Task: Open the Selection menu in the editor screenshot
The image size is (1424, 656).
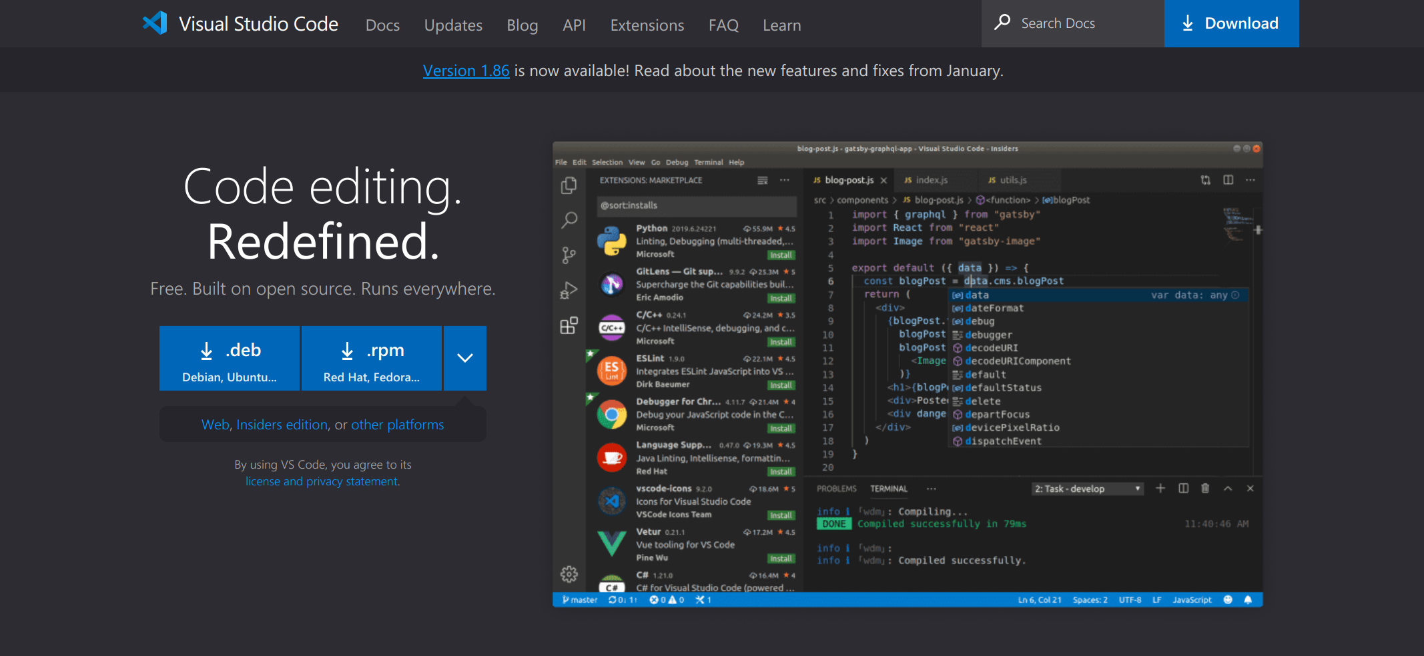Action: pos(607,162)
